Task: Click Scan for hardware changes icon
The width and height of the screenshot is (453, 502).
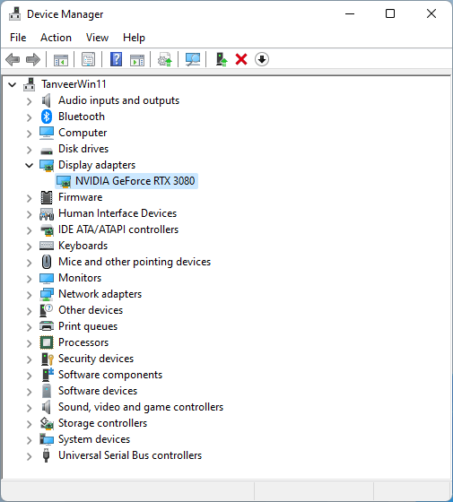Action: point(193,59)
